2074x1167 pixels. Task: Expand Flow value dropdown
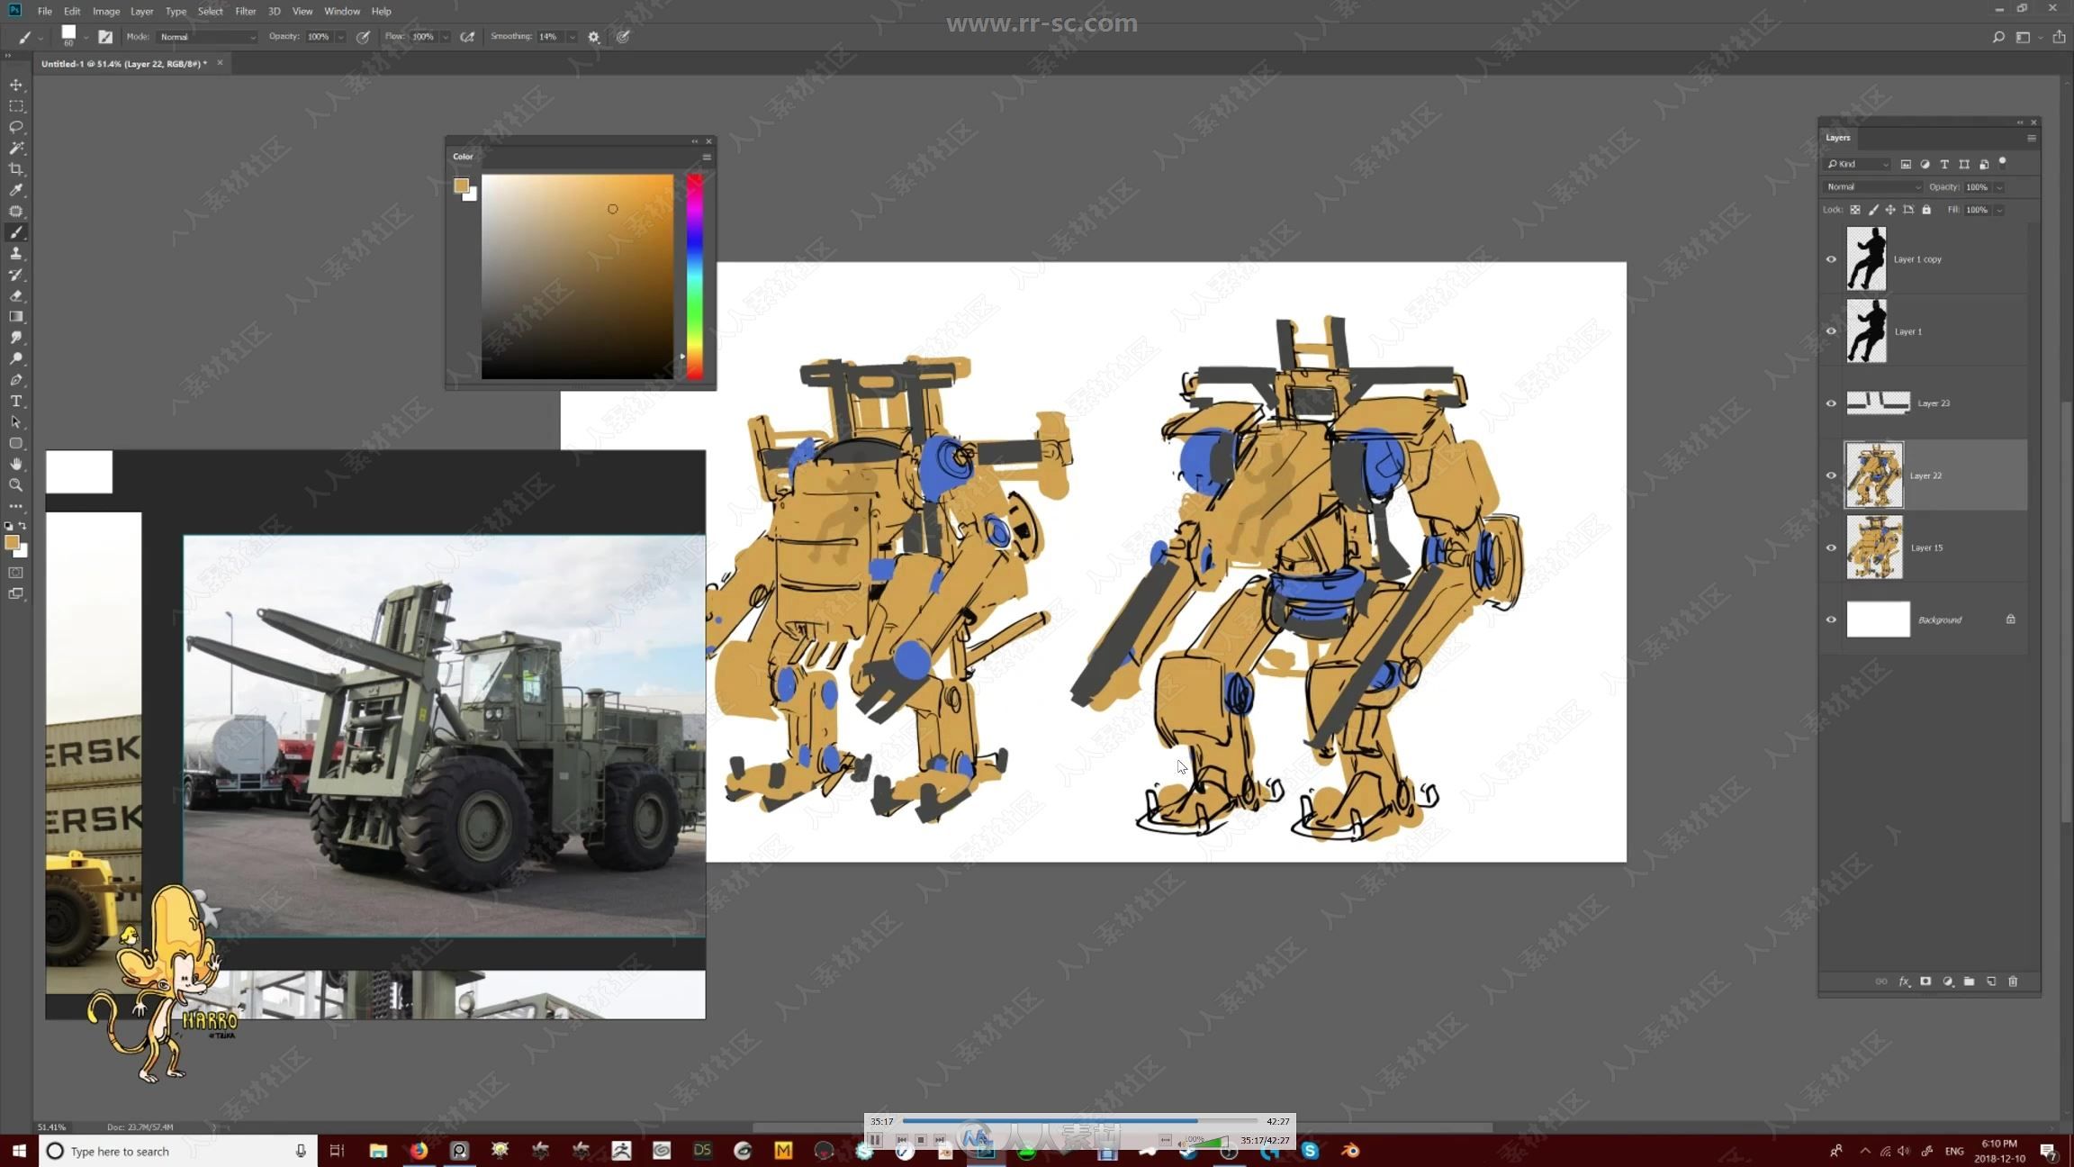(x=445, y=37)
